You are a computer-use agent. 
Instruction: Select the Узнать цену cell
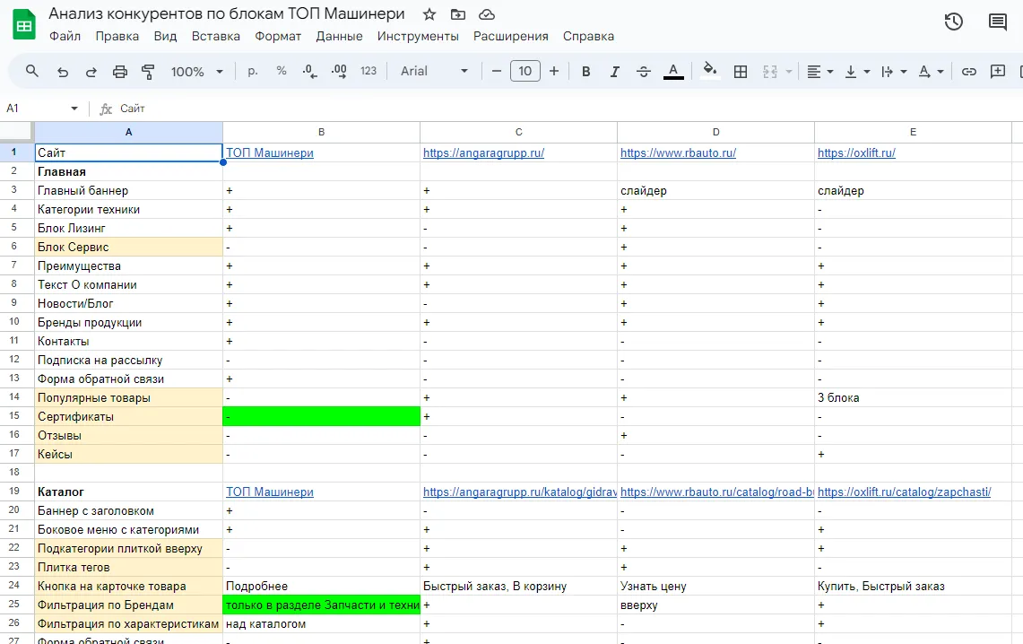point(715,586)
